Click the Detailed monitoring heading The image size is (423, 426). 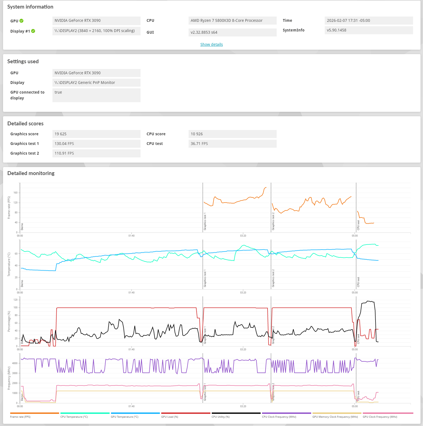click(31, 173)
